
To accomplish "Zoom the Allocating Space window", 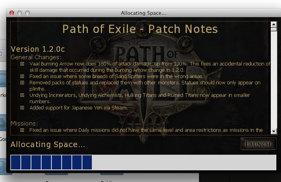I will (x=27, y=13).
